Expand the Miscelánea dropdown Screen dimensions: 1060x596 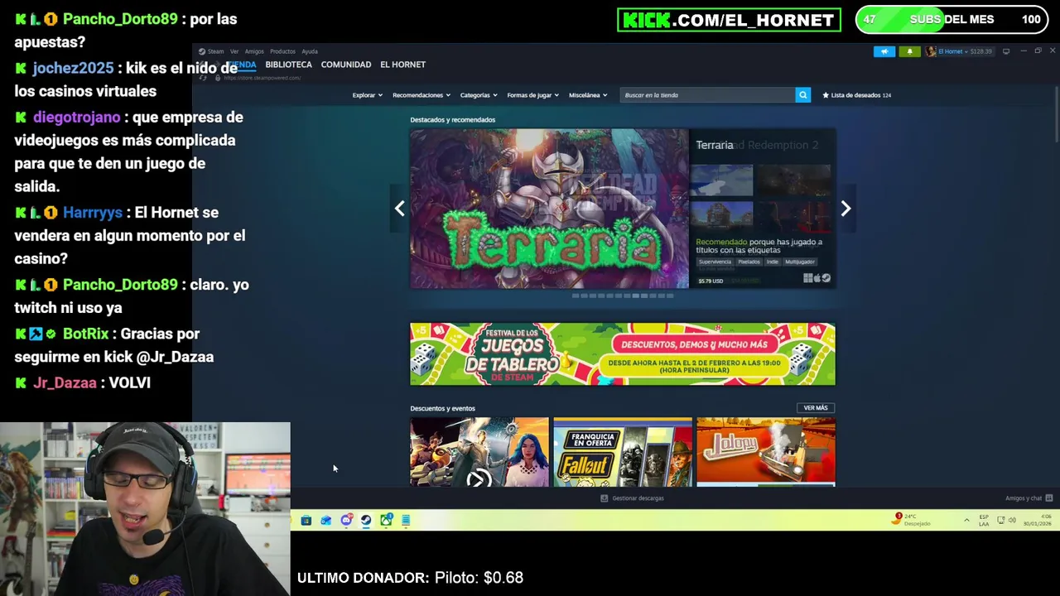(588, 95)
